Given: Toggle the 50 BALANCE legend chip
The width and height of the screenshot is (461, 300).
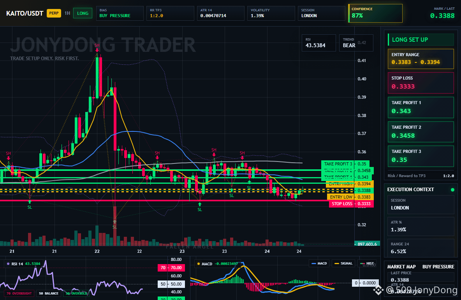Looking at the screenshot, I should (49, 293).
